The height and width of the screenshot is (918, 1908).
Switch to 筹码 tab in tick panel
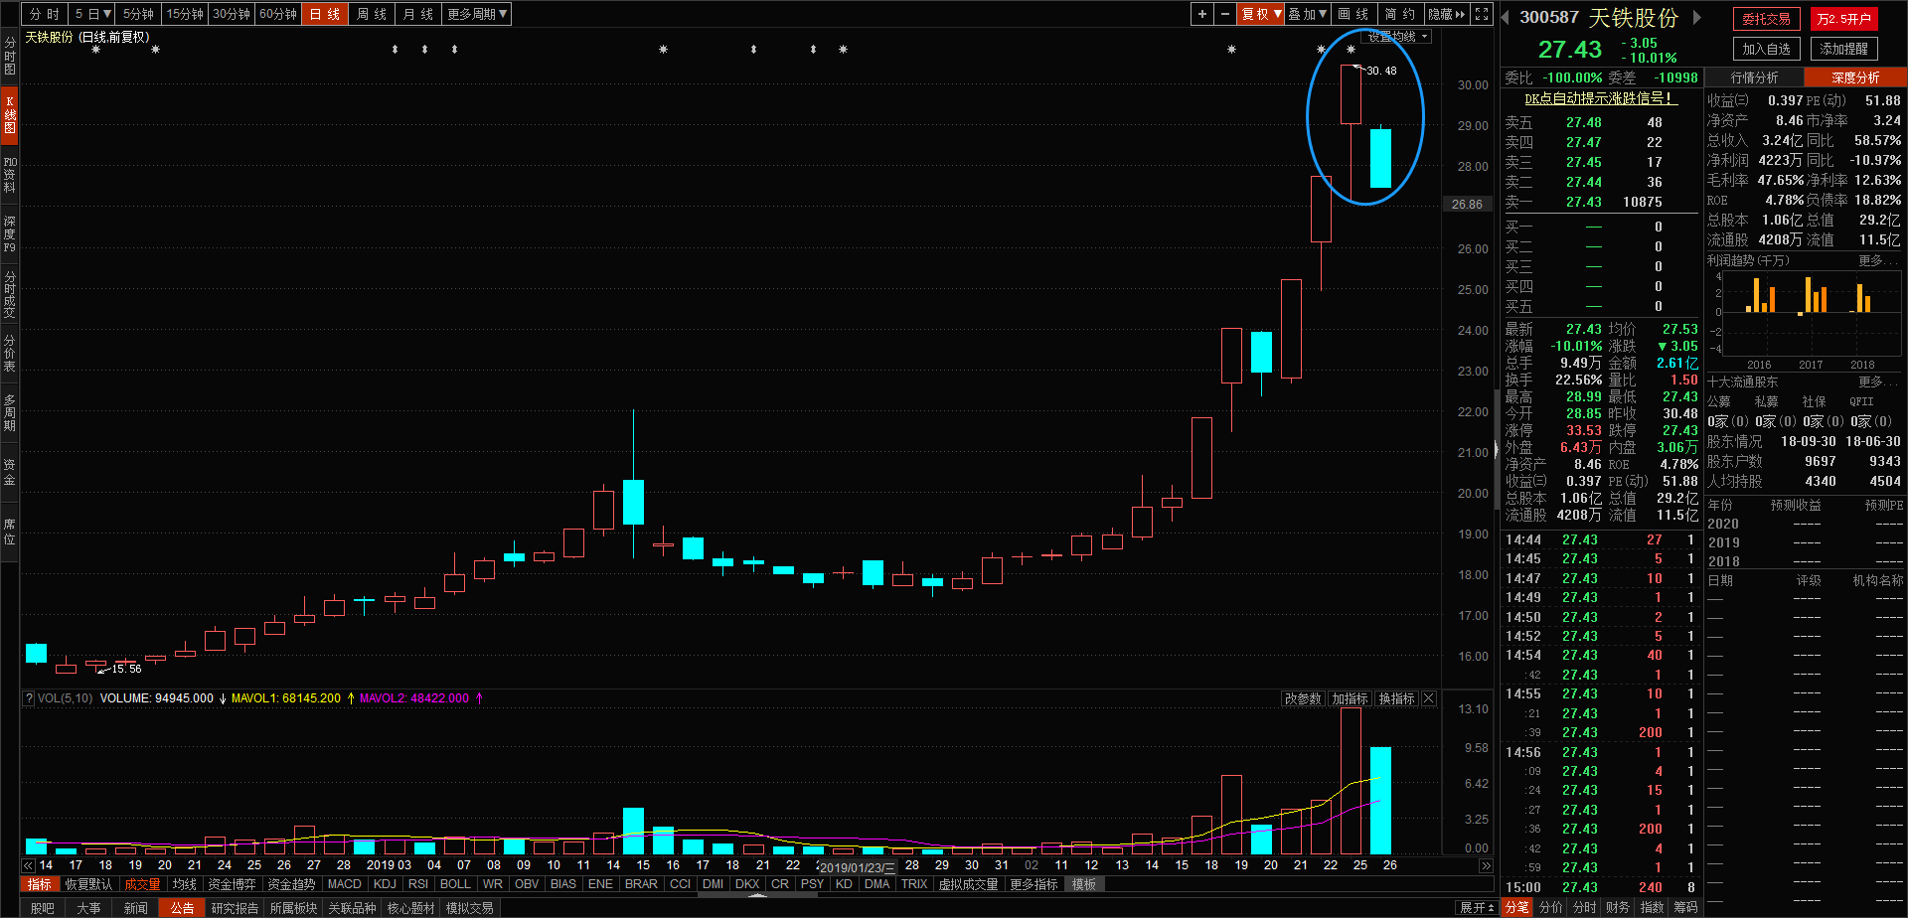pyautogui.click(x=1686, y=907)
